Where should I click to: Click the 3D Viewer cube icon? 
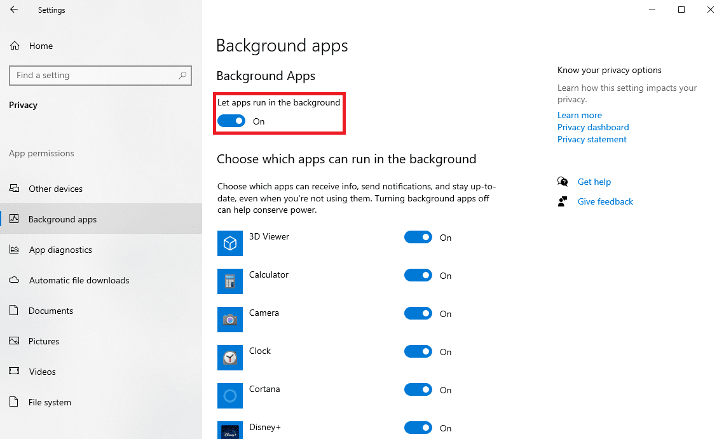230,243
